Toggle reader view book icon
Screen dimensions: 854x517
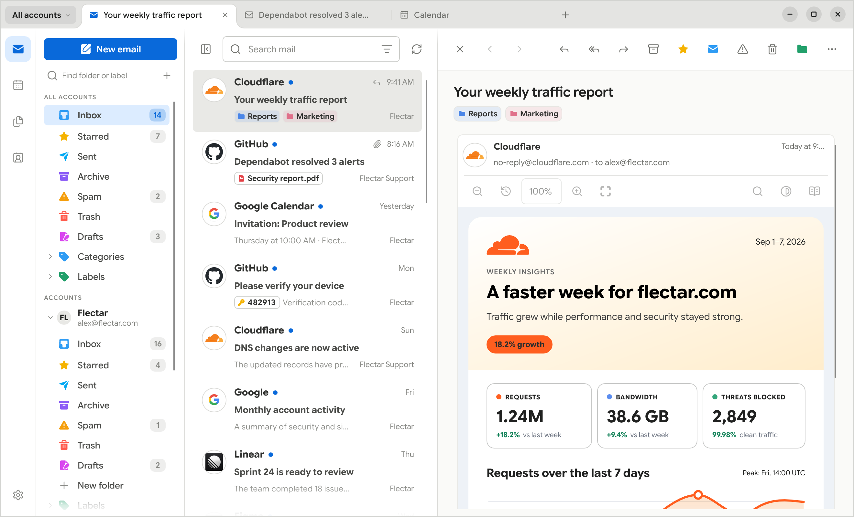(x=814, y=191)
